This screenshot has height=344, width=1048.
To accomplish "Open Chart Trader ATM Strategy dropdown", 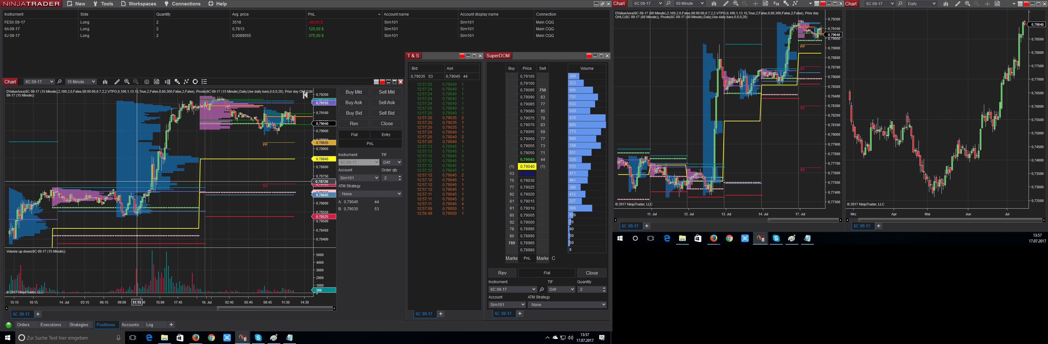I will tap(370, 194).
